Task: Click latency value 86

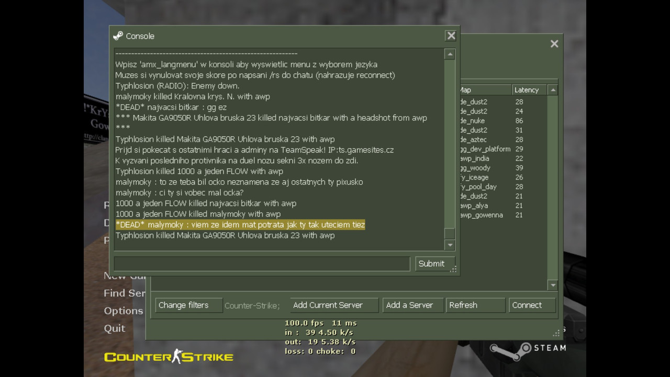Action: coord(519,120)
